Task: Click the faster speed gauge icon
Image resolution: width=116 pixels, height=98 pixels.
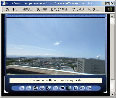Action: point(89,88)
